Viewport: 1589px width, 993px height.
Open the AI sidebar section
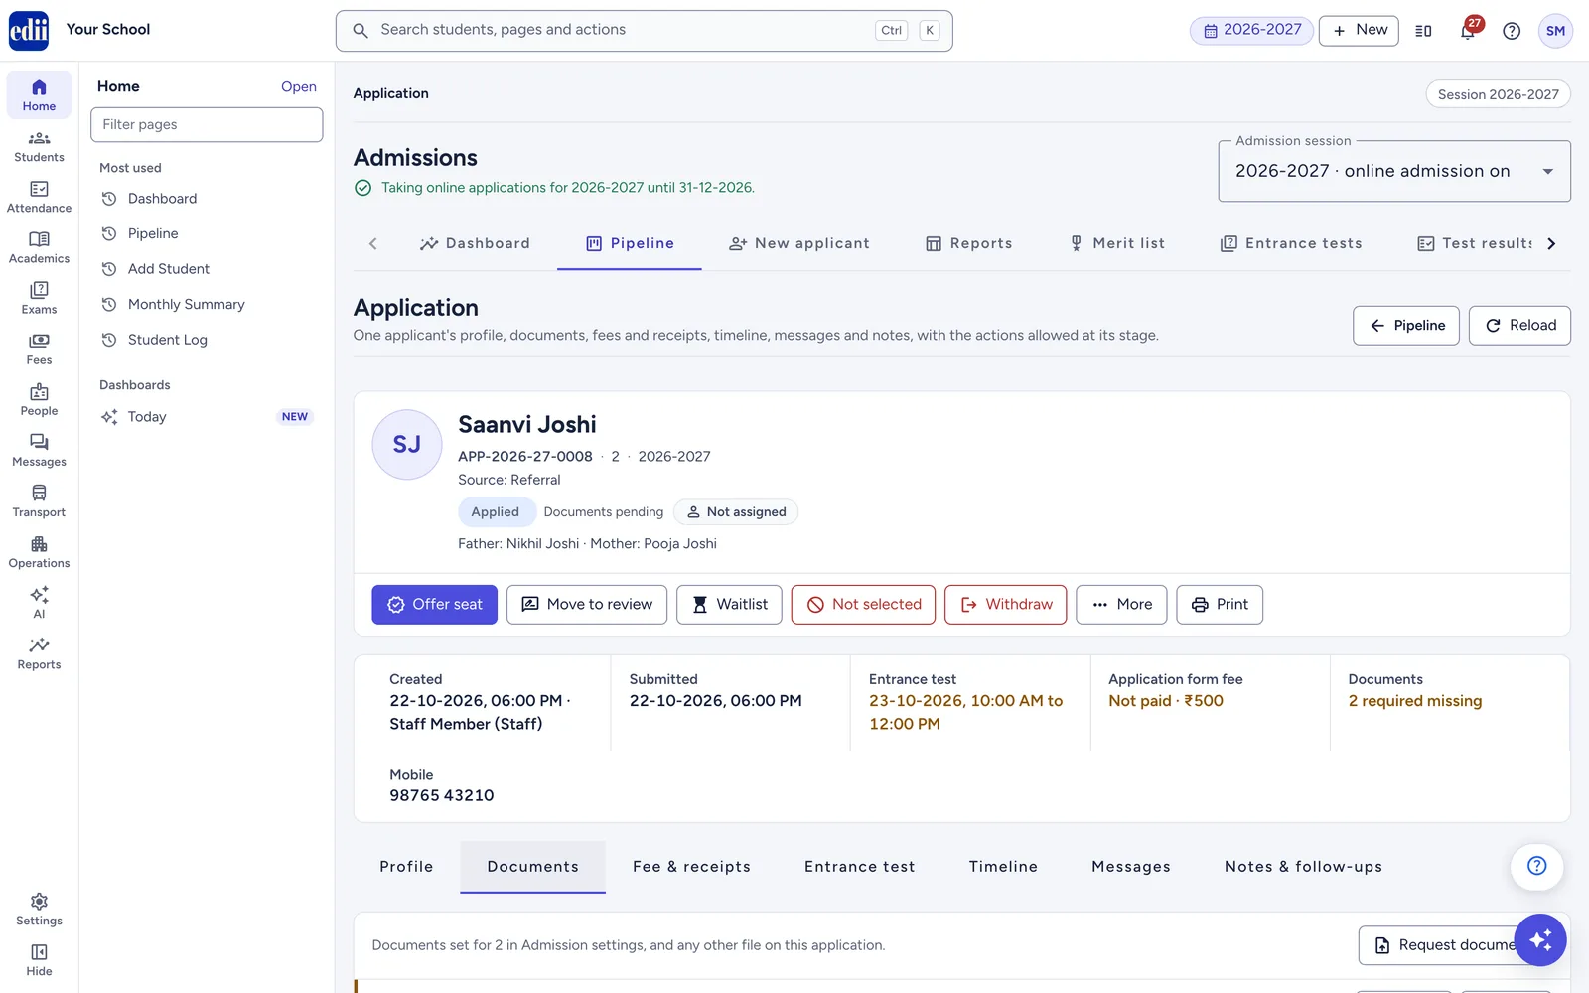[39, 602]
